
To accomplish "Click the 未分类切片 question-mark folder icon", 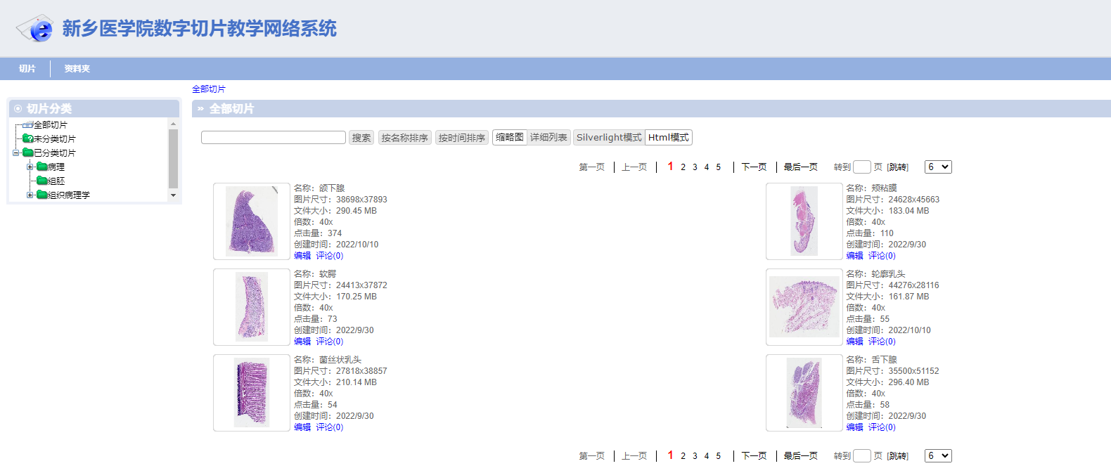I will tap(27, 138).
